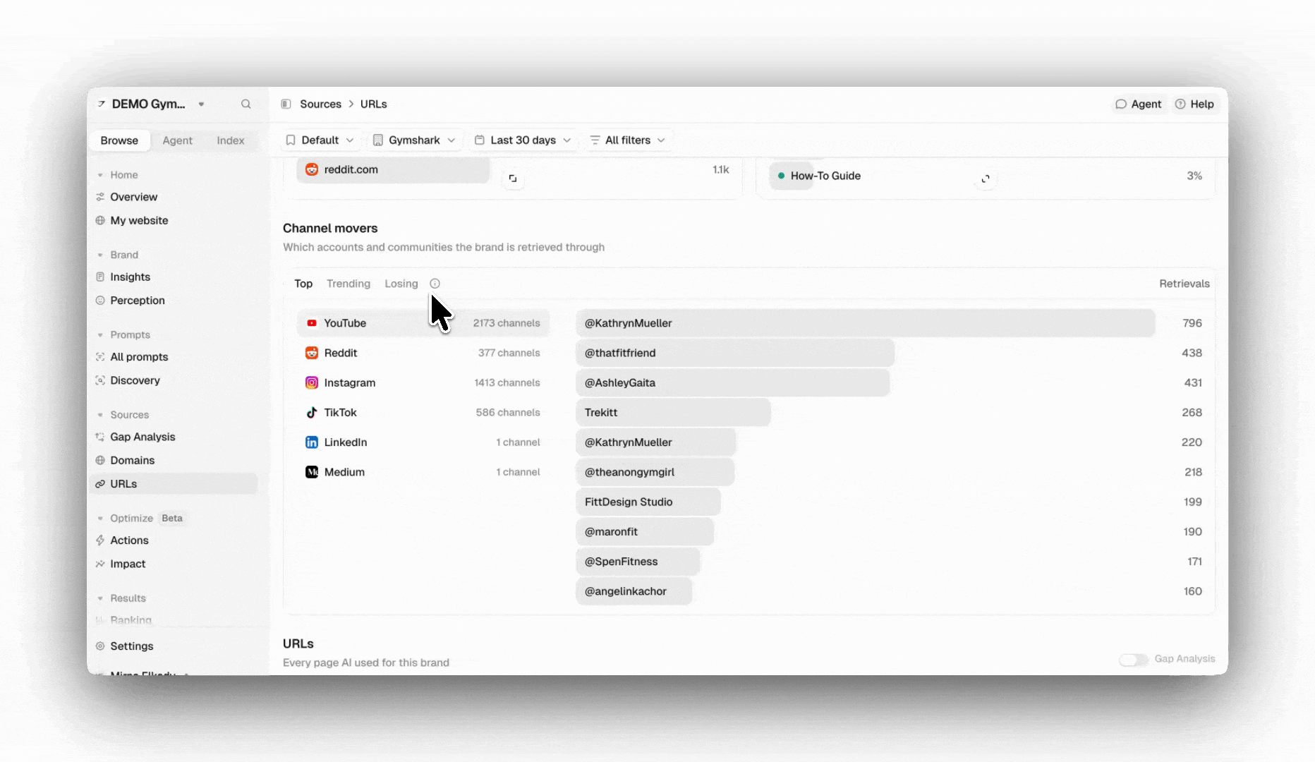
Task: Open the Help button
Action: point(1194,104)
